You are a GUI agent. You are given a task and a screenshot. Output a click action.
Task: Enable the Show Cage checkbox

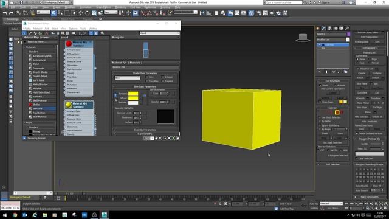click(320, 102)
